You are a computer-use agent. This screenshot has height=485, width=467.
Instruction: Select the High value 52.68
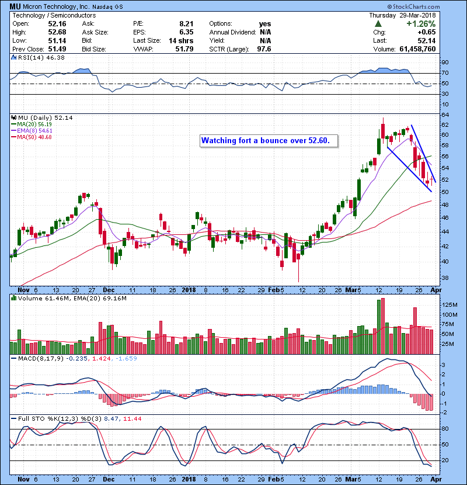point(57,32)
